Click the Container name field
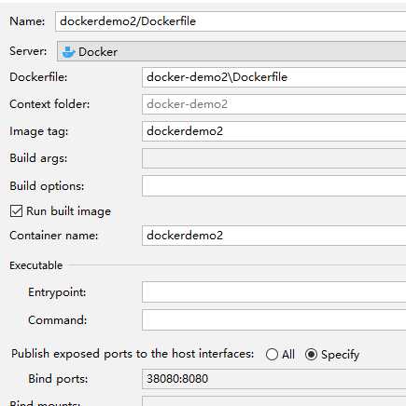This screenshot has width=406, height=406. click(x=274, y=236)
